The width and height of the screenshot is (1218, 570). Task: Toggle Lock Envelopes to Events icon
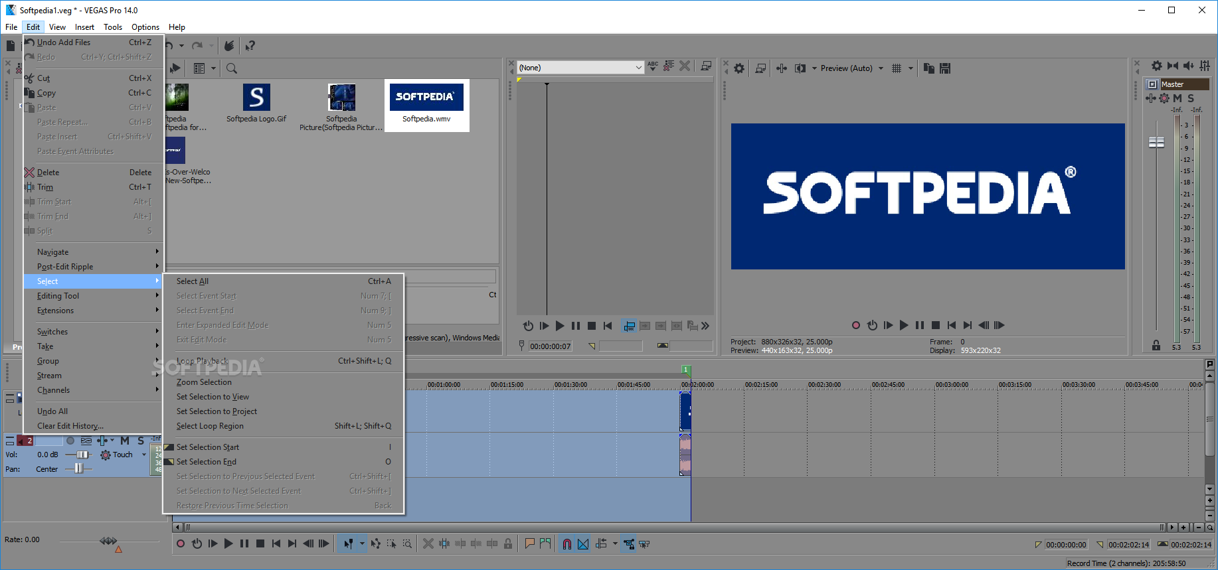[x=629, y=543]
